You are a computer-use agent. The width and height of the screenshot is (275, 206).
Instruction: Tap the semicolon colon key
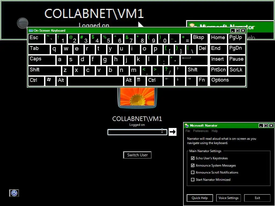tap(163, 60)
